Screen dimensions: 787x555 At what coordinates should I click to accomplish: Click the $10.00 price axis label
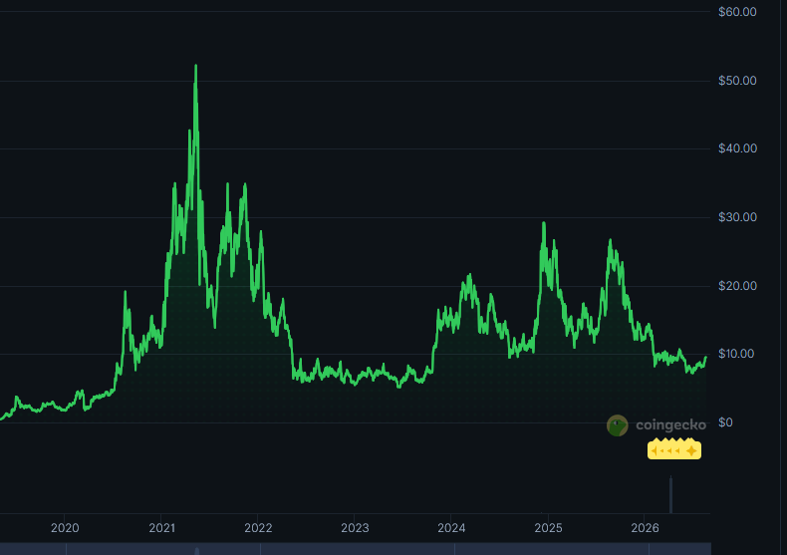(x=736, y=354)
